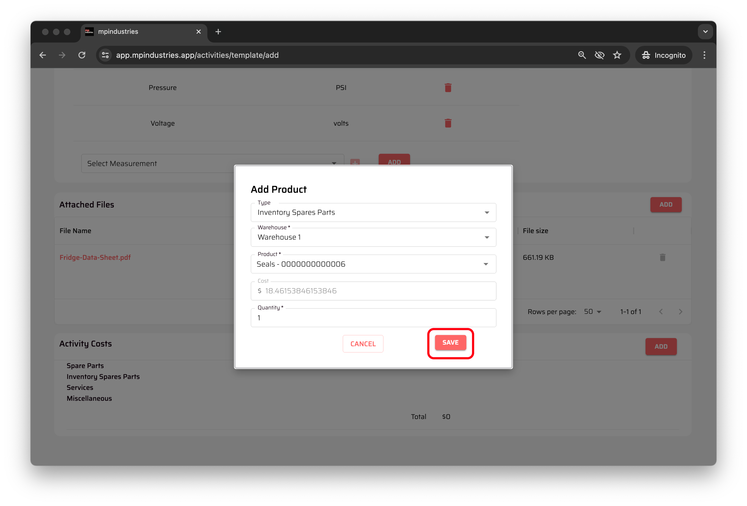747x506 pixels.
Task: Click the third-party cookies blocked eye icon
Action: pyautogui.click(x=599, y=55)
